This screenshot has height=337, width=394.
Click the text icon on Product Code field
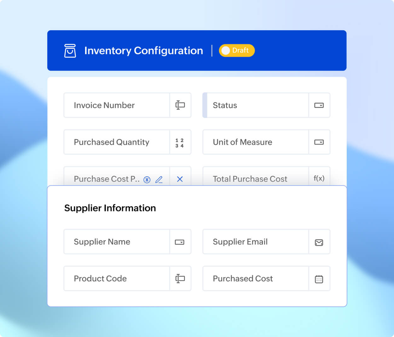click(x=180, y=278)
